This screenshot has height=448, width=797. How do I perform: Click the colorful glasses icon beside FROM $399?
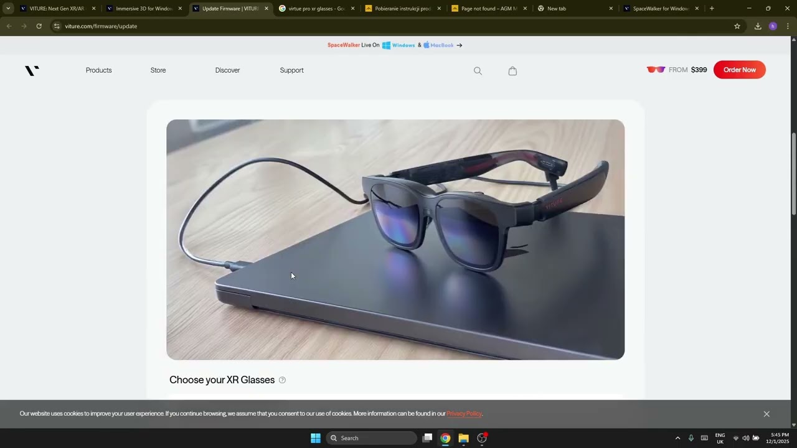(656, 70)
